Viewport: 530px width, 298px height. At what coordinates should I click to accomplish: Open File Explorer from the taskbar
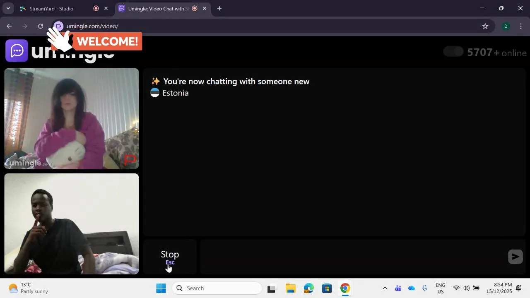pos(291,288)
